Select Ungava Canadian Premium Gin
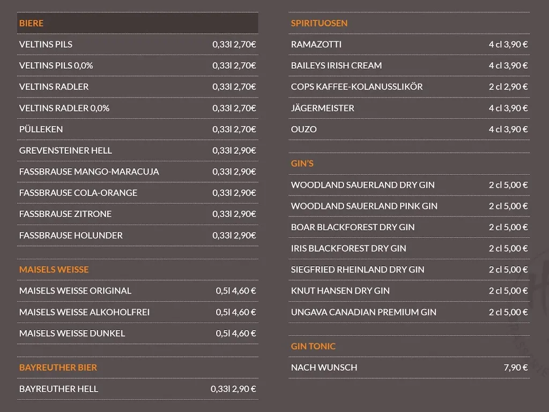 pos(363,312)
